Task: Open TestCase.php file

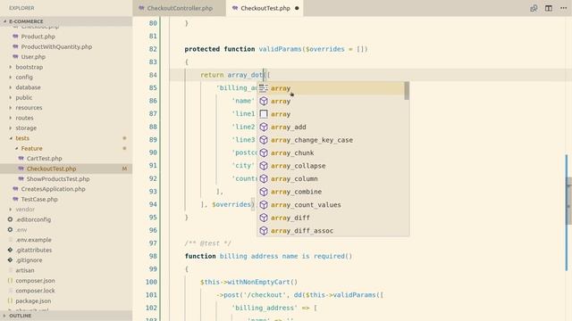Action: click(x=39, y=199)
